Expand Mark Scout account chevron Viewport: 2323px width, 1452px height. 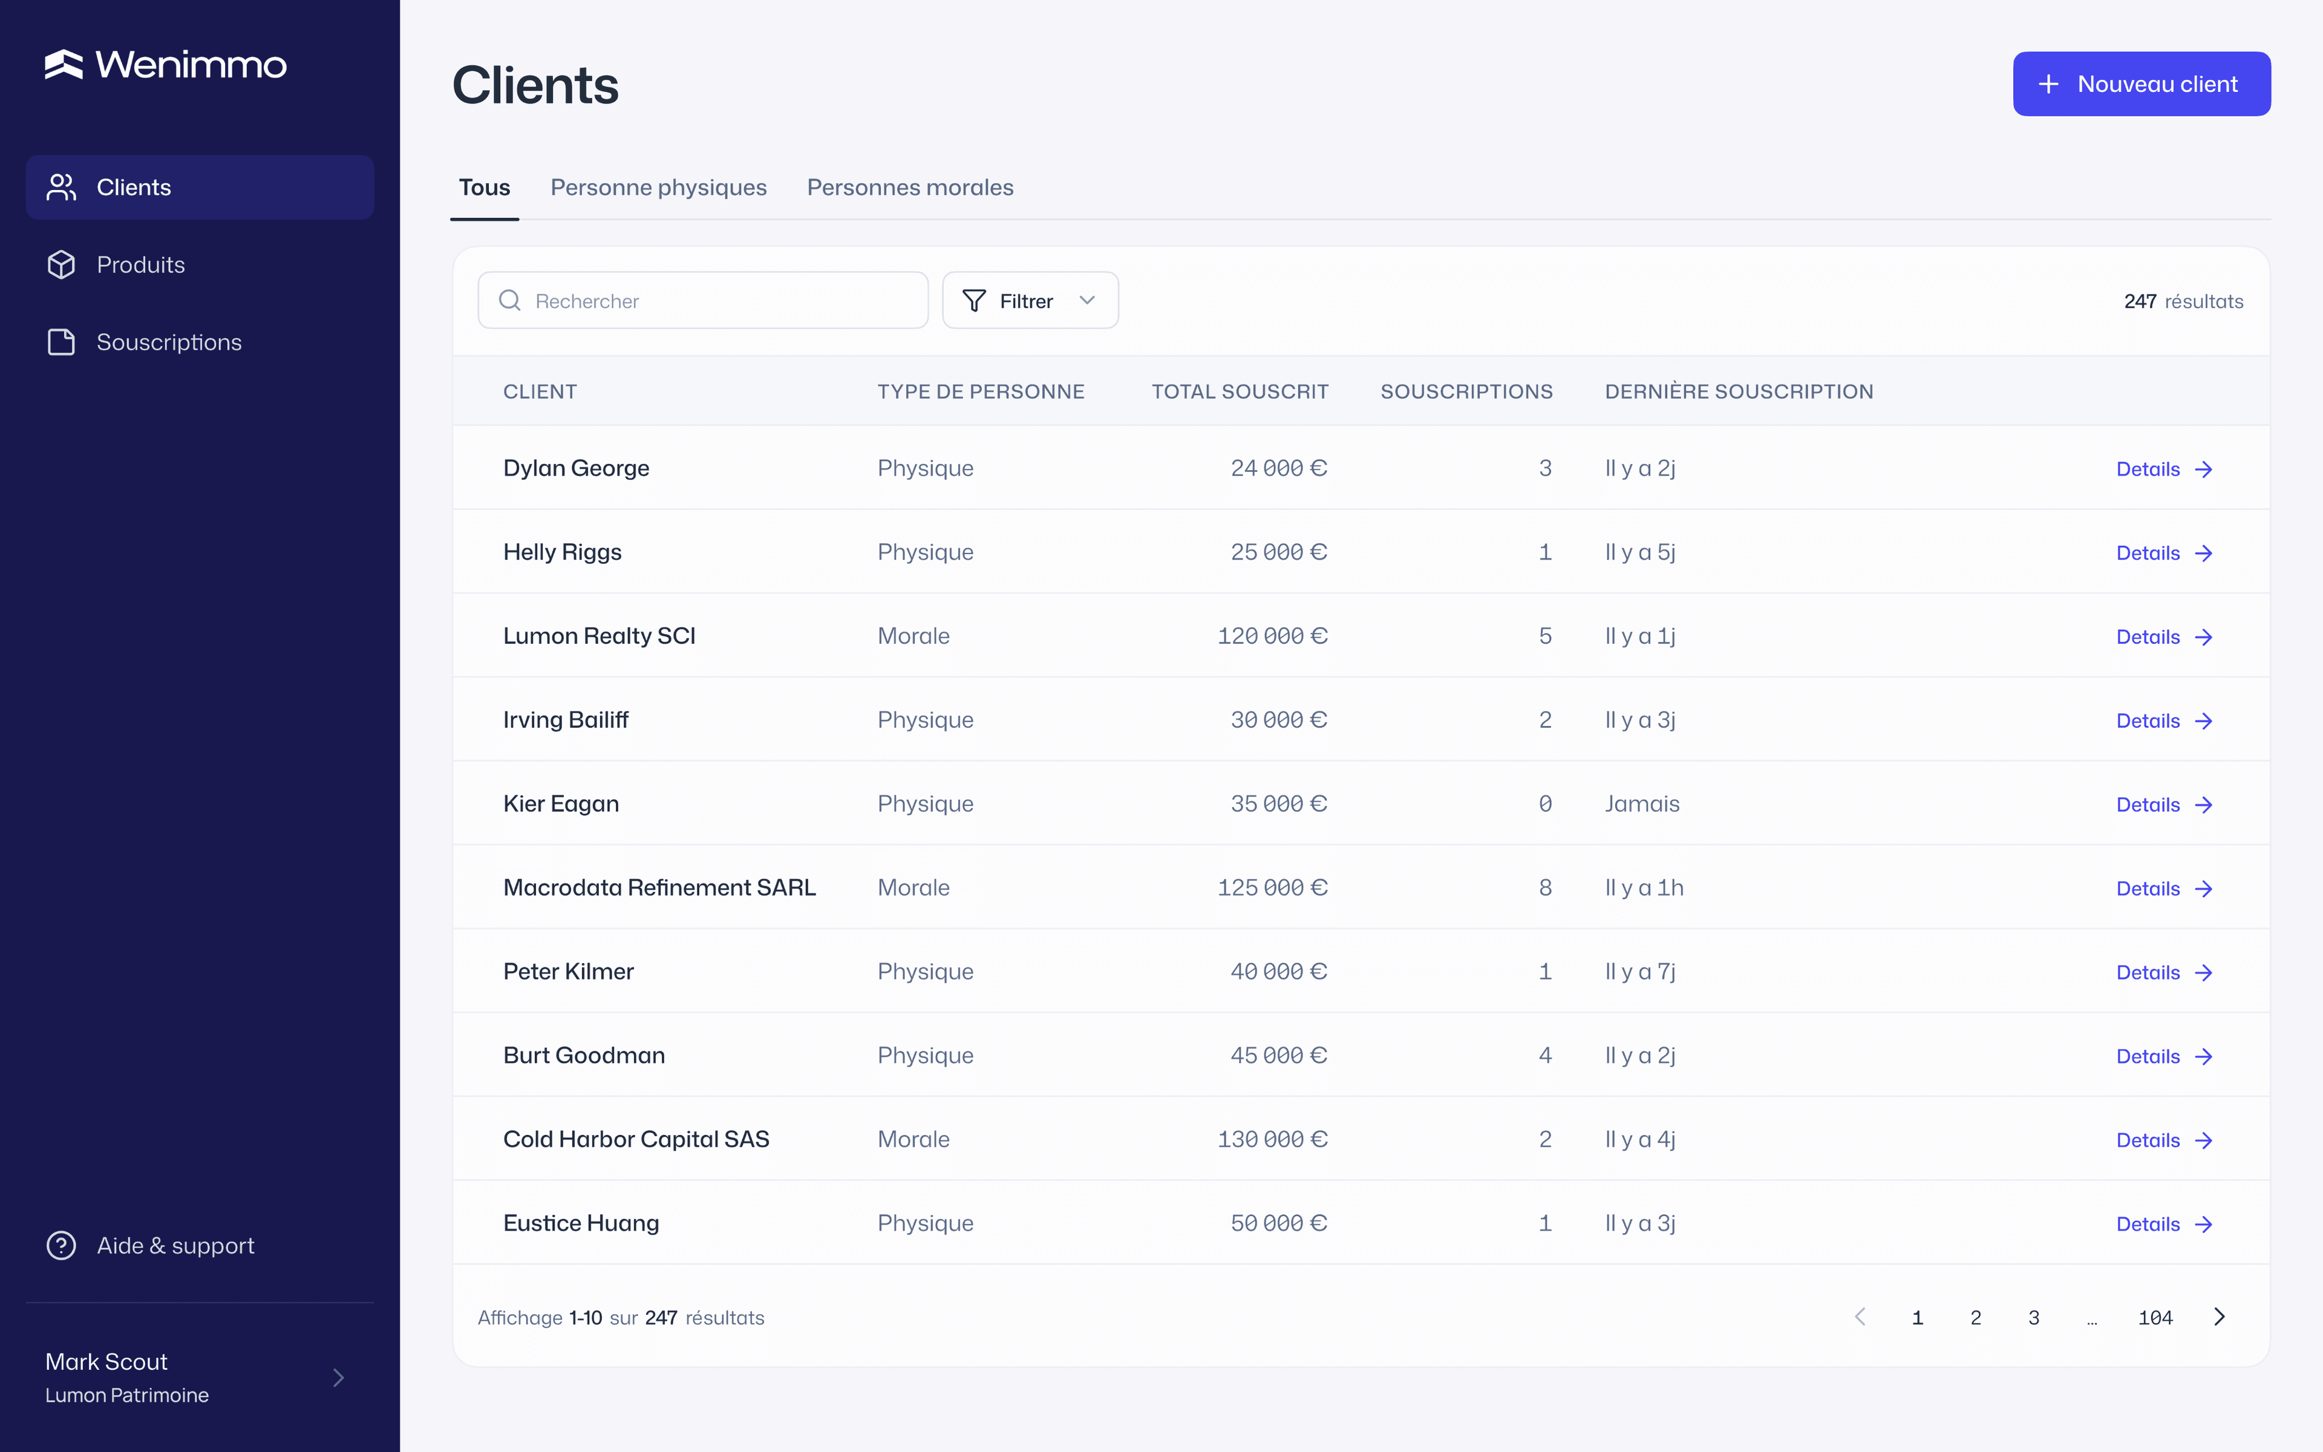click(x=338, y=1377)
